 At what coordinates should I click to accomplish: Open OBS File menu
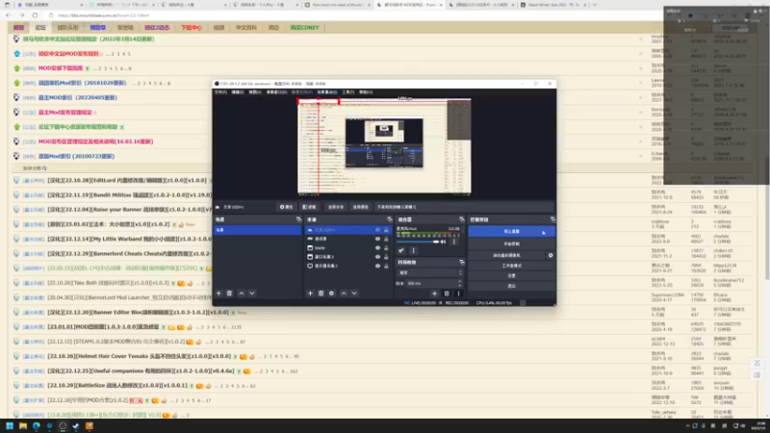[220, 91]
